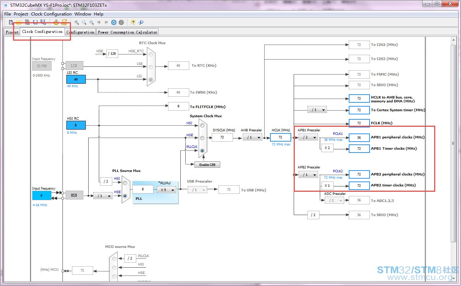Screen dimensions: 461x286
Task: Open the HSE /1 divider dropdown
Action: click(x=103, y=196)
